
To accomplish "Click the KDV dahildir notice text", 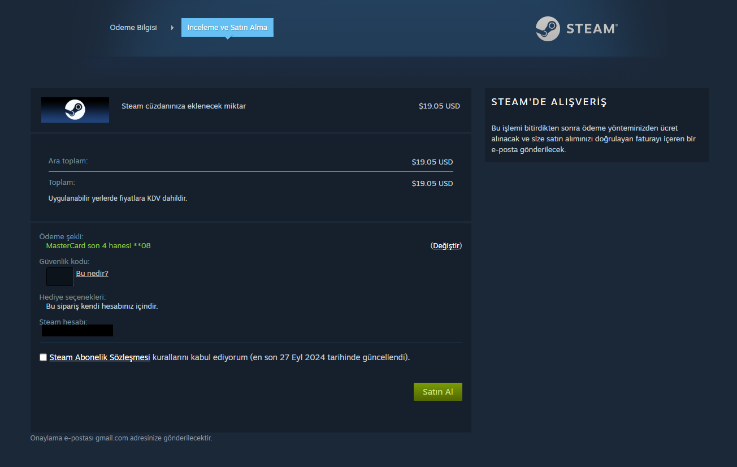I will [x=118, y=198].
